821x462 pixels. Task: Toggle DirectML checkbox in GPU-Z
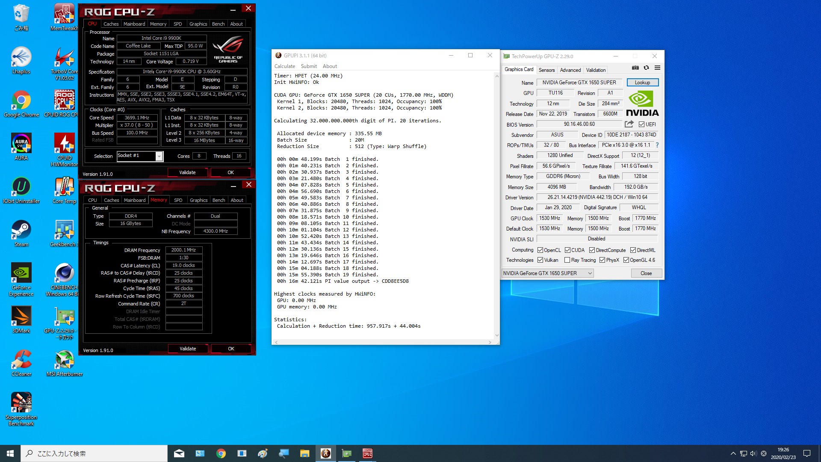[x=633, y=250]
